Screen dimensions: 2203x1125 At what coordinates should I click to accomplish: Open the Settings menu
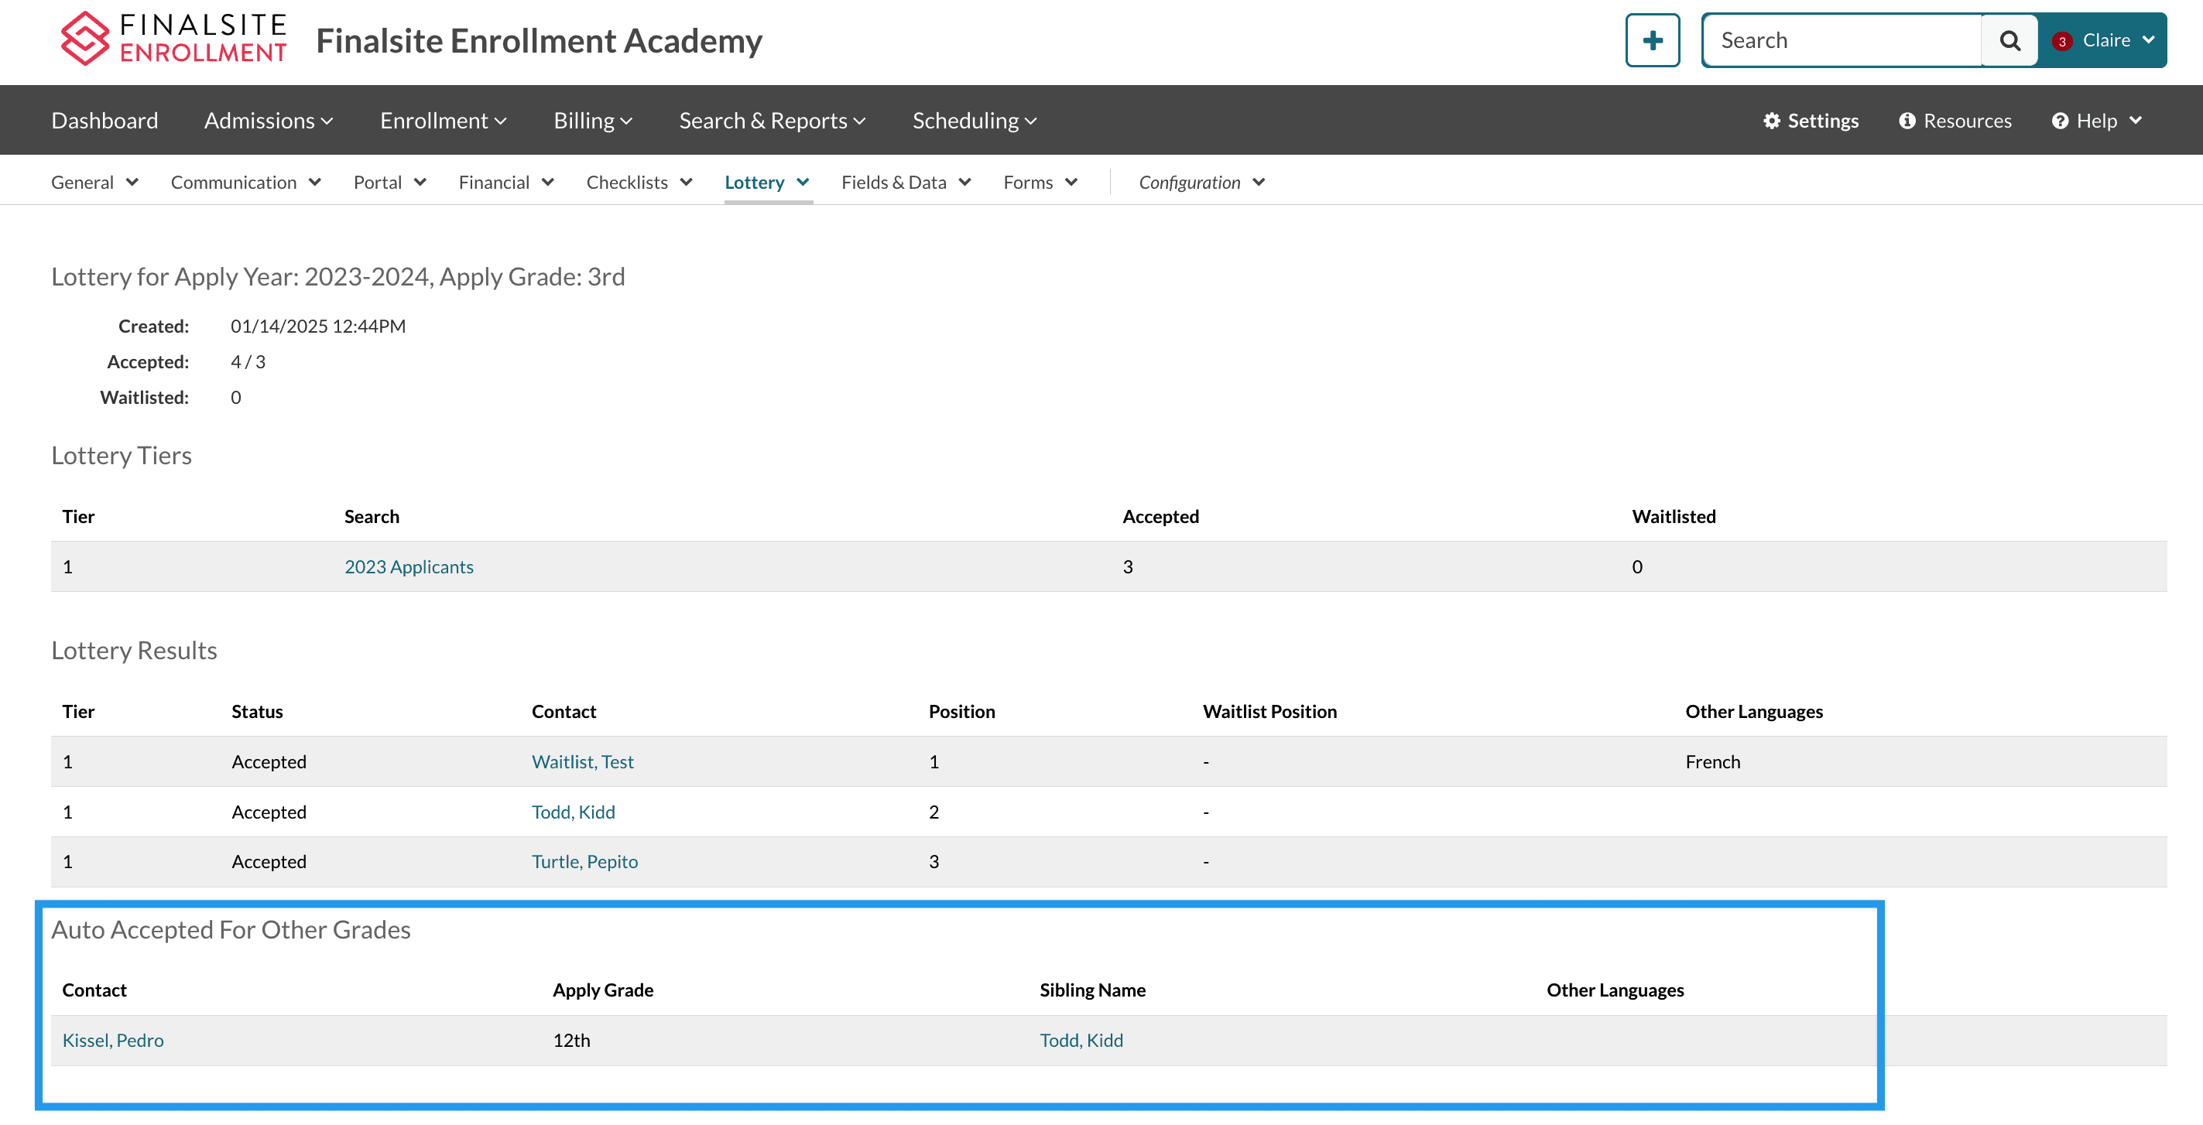1811,119
